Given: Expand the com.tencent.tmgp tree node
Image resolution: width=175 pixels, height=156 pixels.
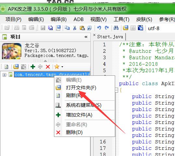Looking at the screenshot, I should point(4,75).
